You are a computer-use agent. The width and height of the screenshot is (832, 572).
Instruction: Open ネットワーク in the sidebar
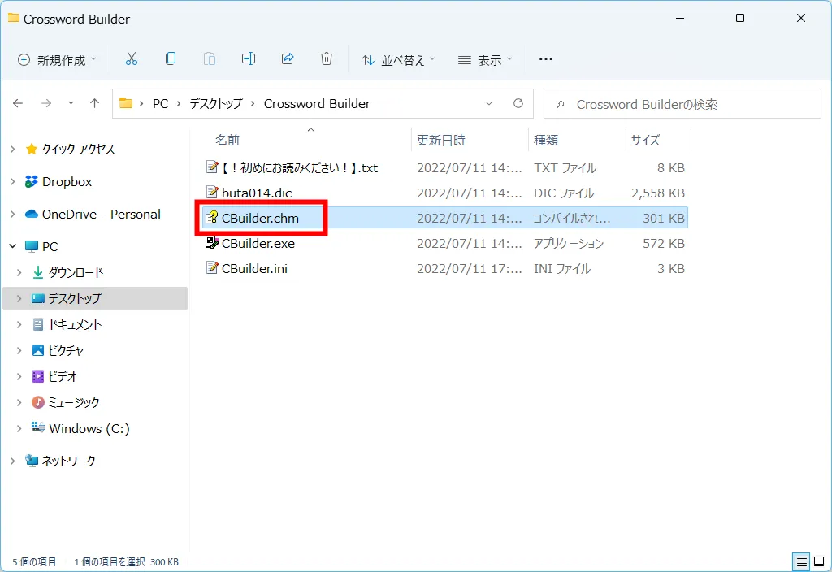[x=68, y=461]
